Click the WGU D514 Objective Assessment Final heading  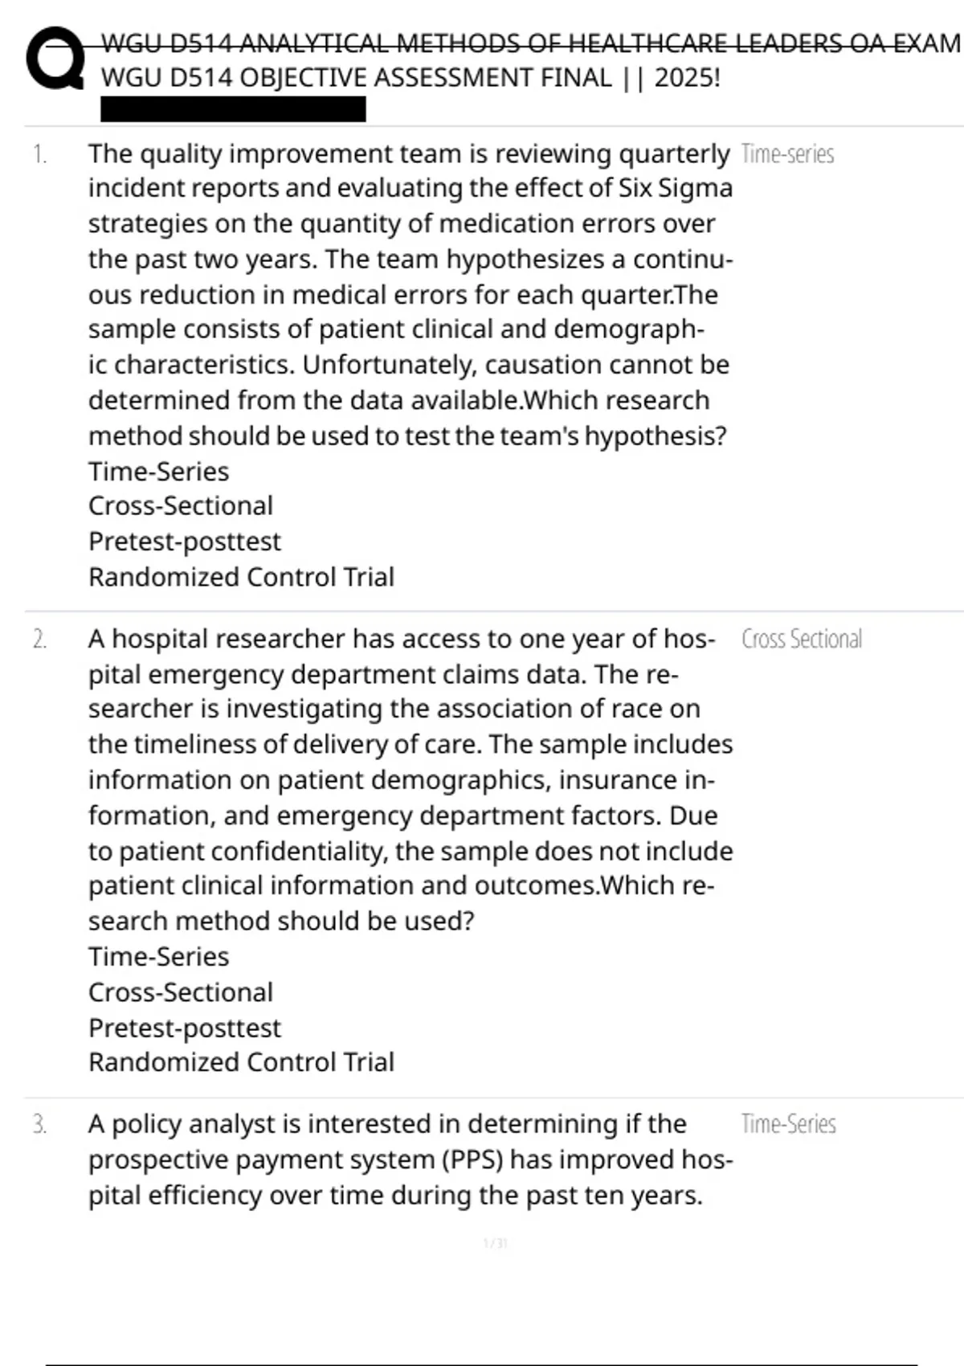coord(411,78)
